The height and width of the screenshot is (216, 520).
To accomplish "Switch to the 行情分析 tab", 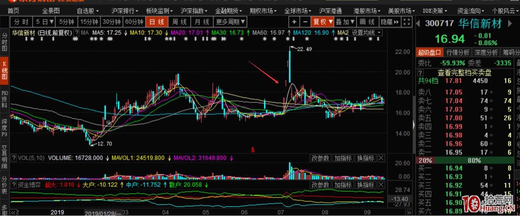I will [x=458, y=53].
